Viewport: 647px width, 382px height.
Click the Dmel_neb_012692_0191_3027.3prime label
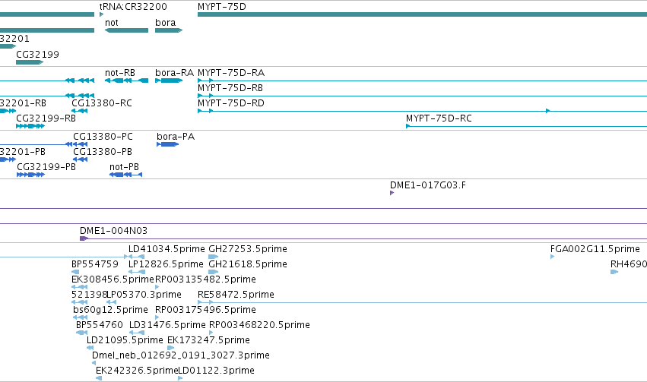(181, 355)
